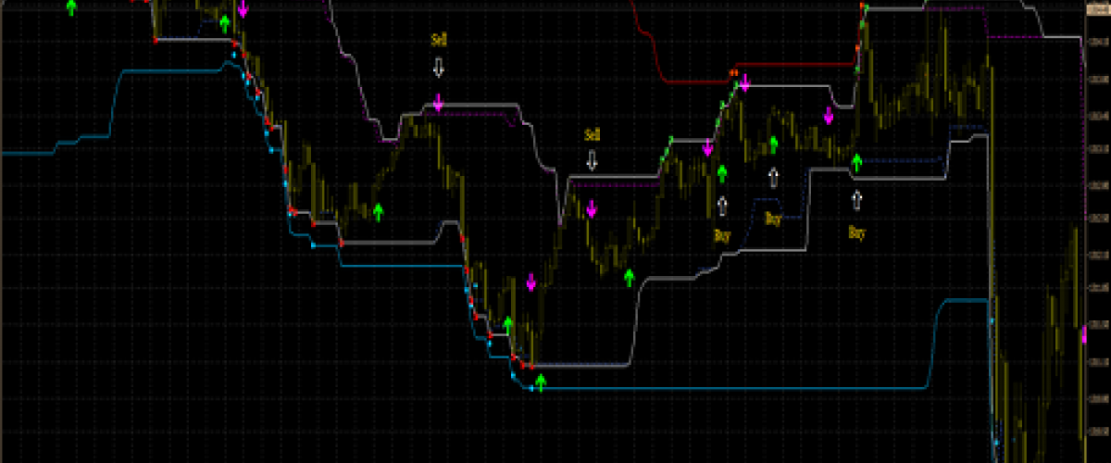Click the second yellow "Sell" text label
The height and width of the screenshot is (463, 1111).
pos(593,134)
